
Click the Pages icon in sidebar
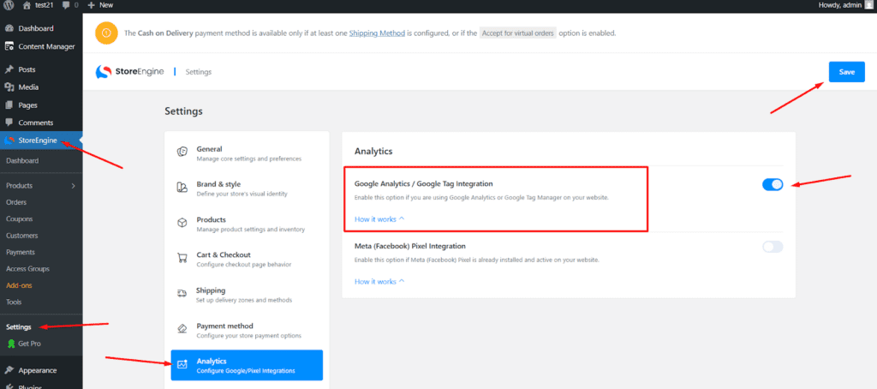point(9,105)
